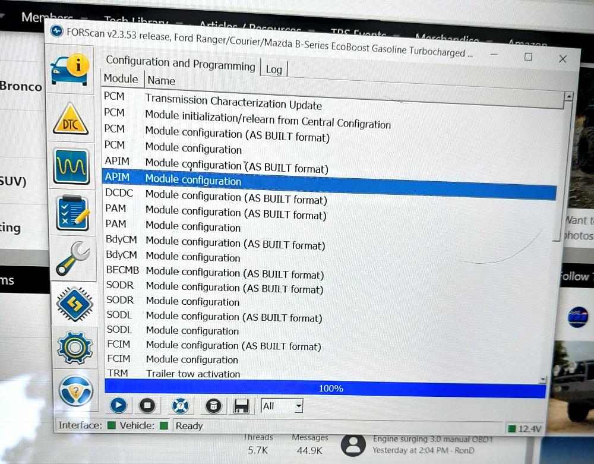The image size is (594, 464).
Task: Open the All filter dropdown
Action: pyautogui.click(x=282, y=406)
